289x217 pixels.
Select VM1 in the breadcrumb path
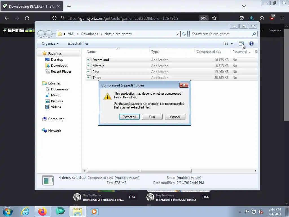tap(71, 34)
